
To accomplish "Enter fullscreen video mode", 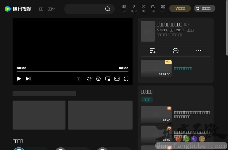I will click(x=126, y=79).
